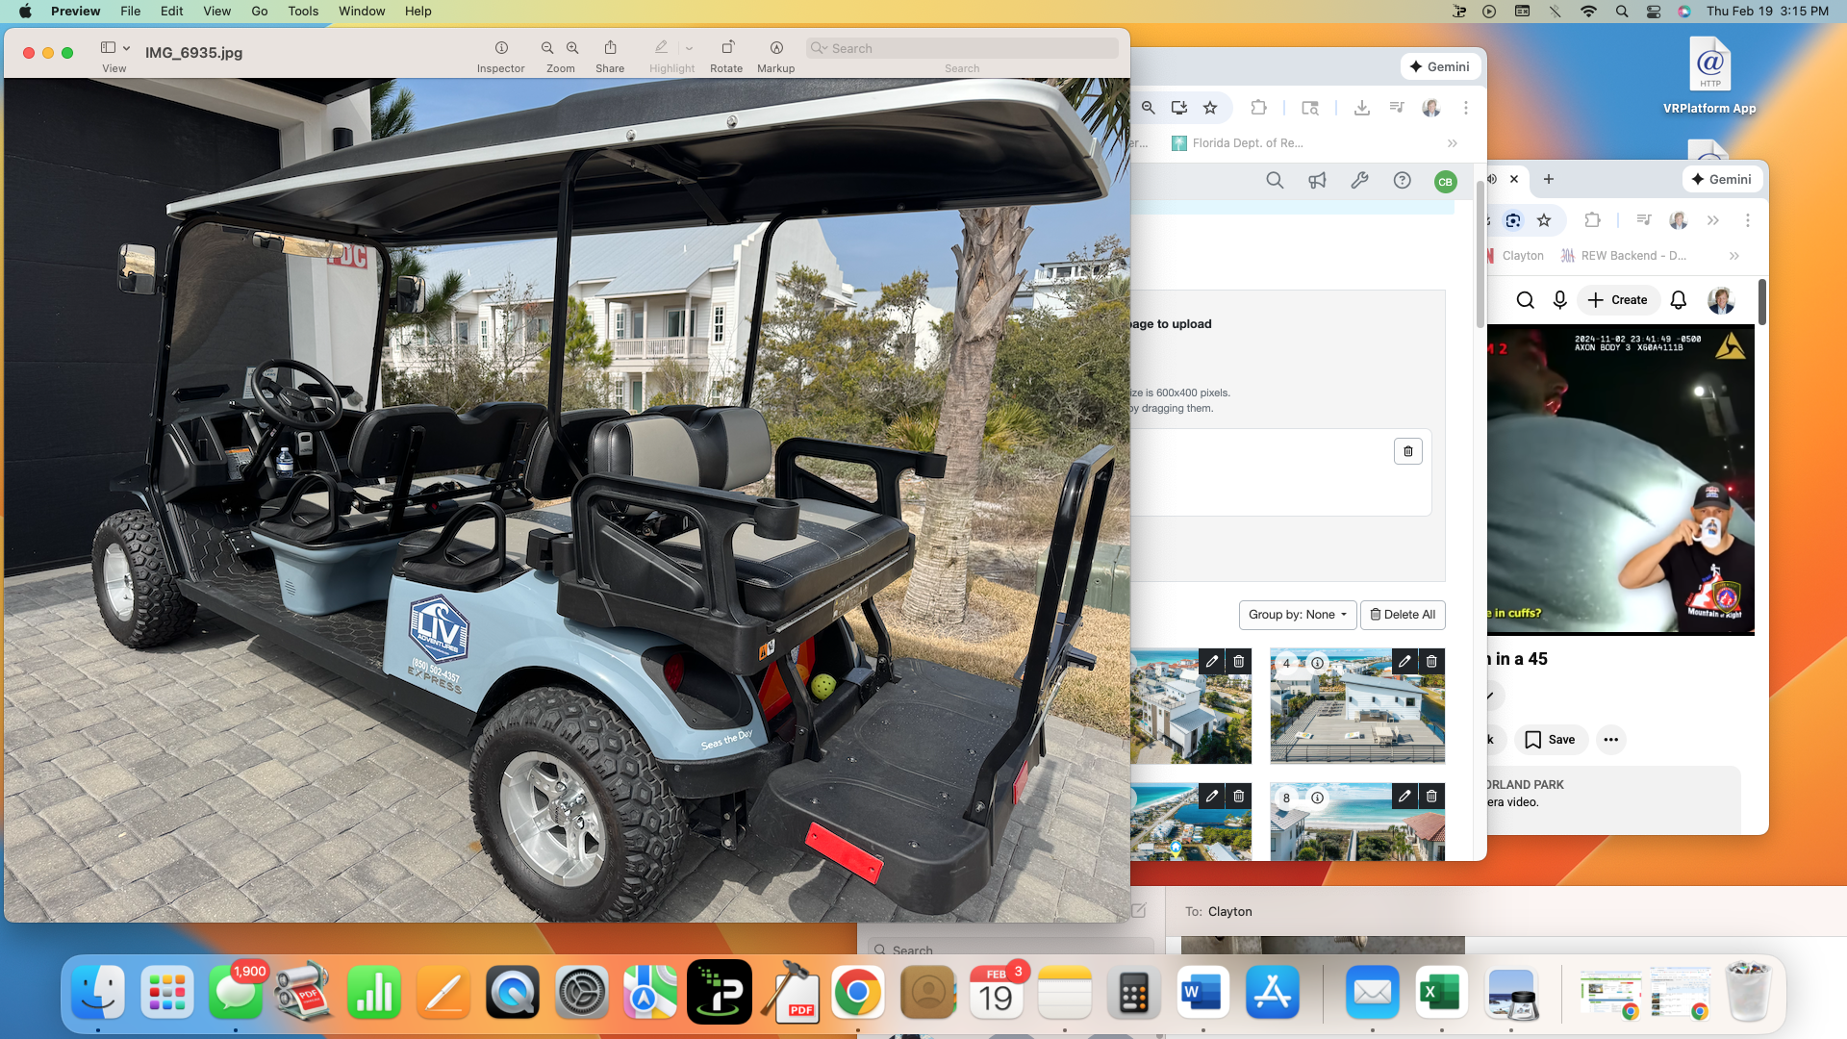Click the zoom in magnifier icon
Screen dimensions: 1847x1039
tap(572, 48)
